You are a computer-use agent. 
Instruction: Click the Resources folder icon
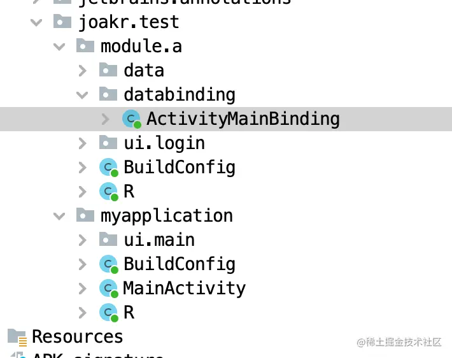17,337
